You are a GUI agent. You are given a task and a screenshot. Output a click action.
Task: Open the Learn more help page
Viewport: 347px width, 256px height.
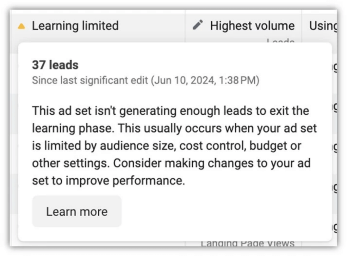(x=76, y=211)
